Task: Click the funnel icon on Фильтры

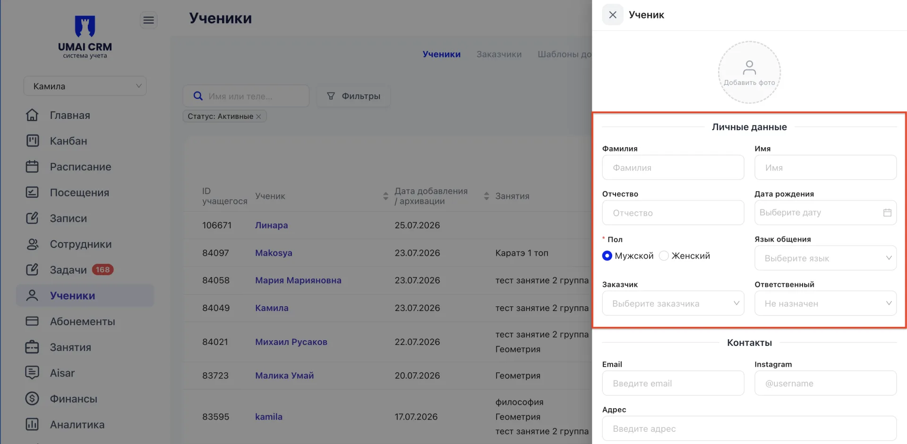Action: [331, 96]
